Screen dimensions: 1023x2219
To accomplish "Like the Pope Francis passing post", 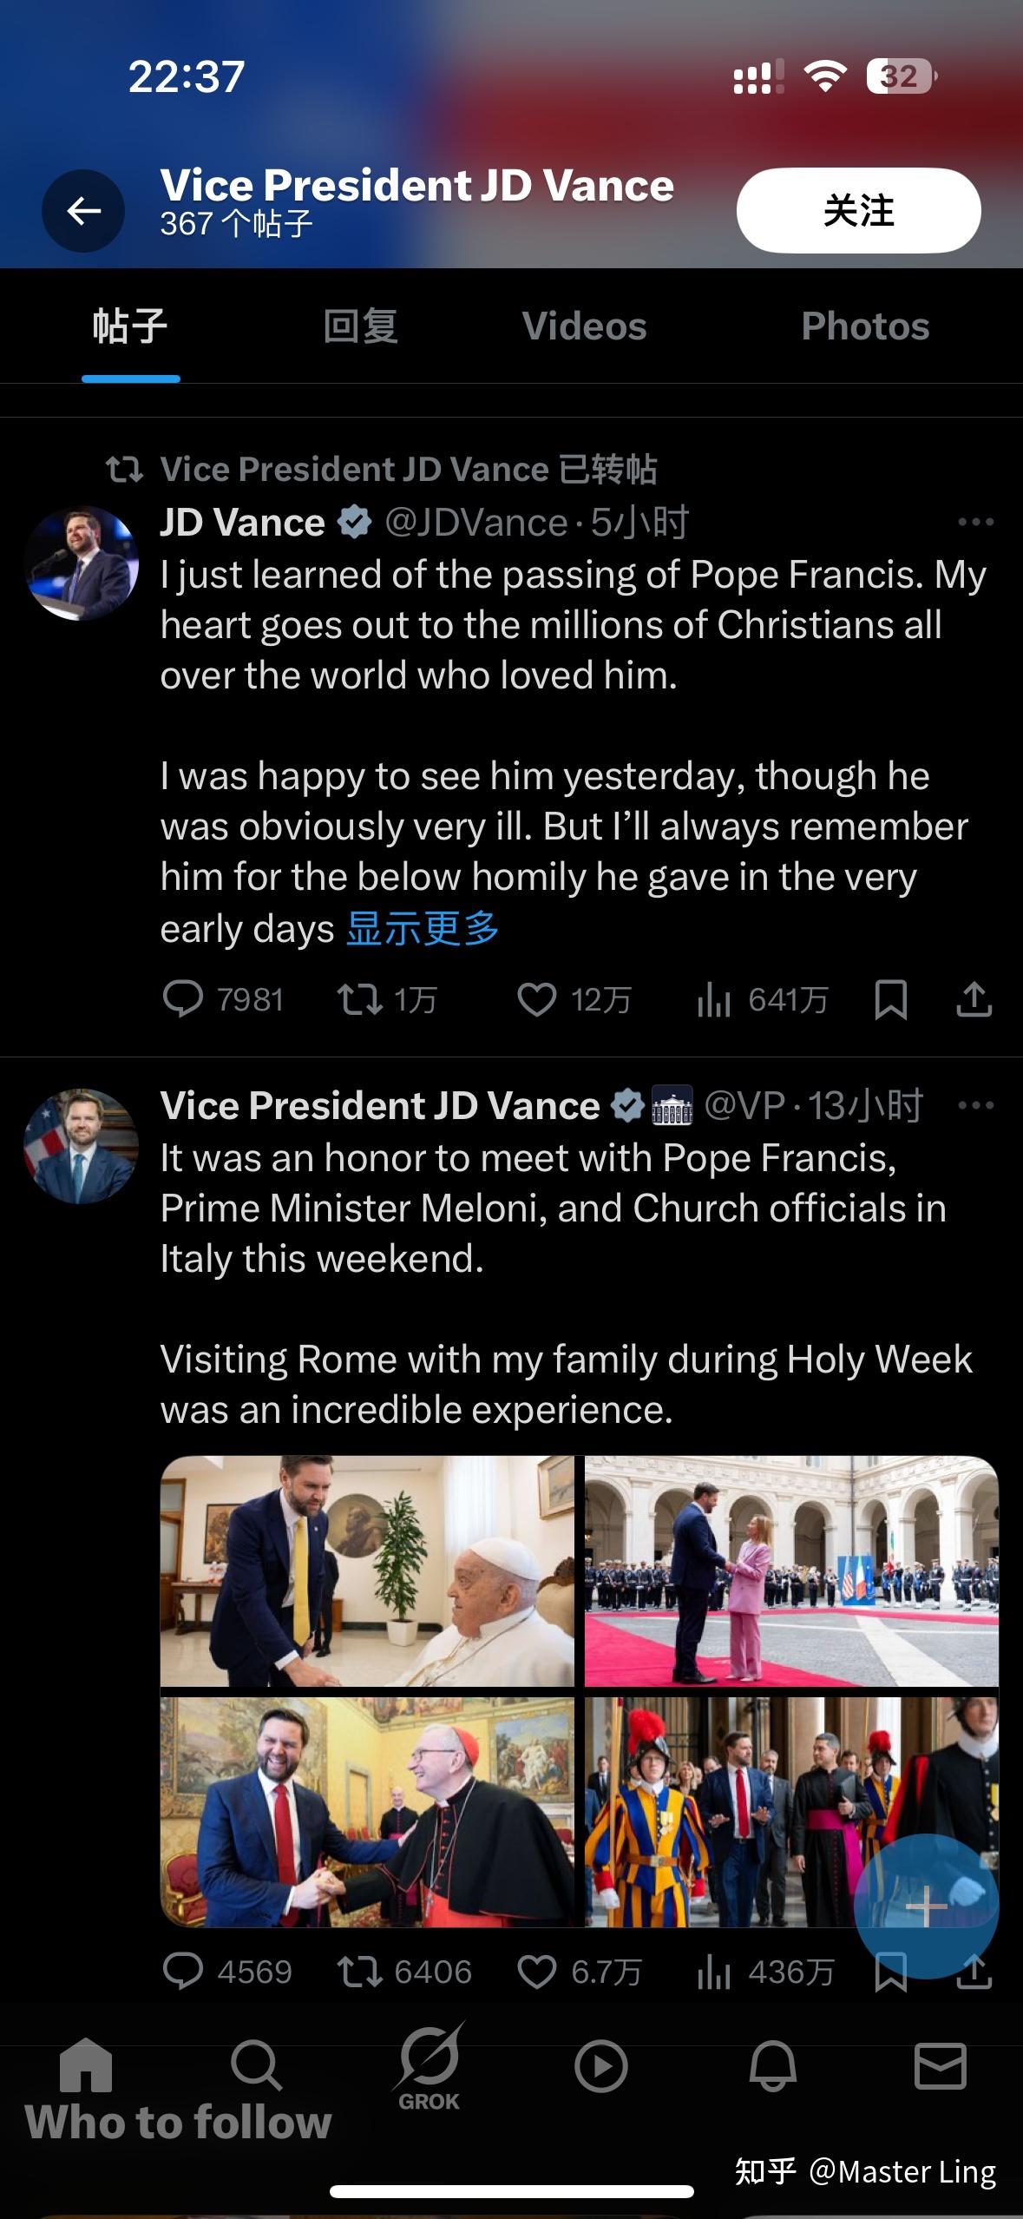I will point(536,999).
